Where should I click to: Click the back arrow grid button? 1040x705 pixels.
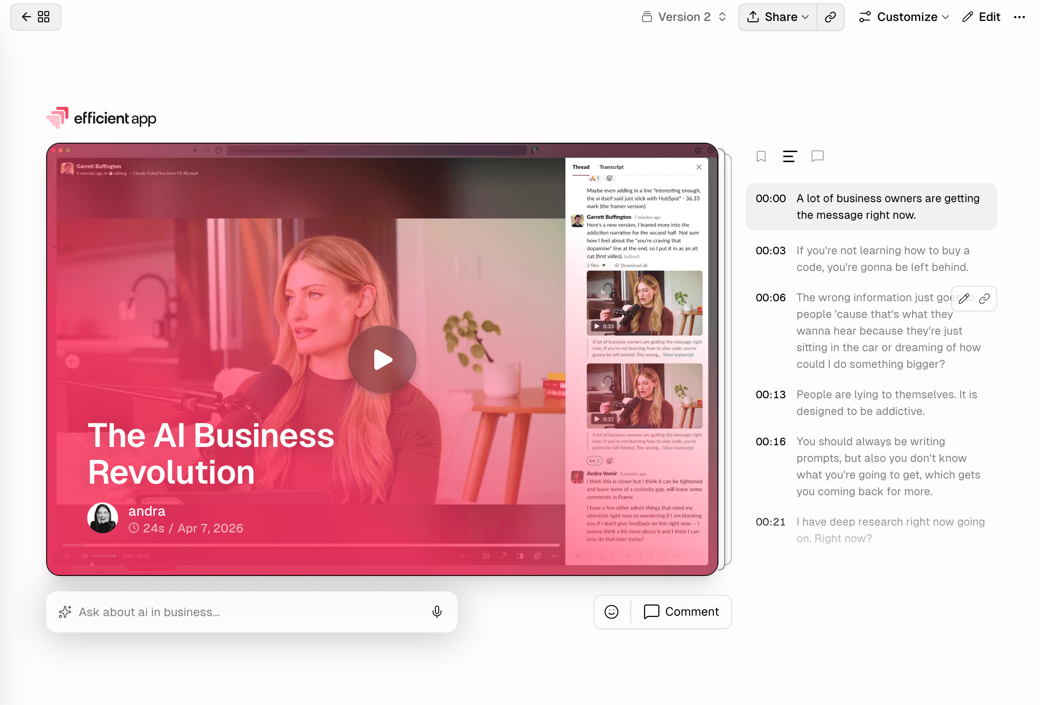pos(35,17)
